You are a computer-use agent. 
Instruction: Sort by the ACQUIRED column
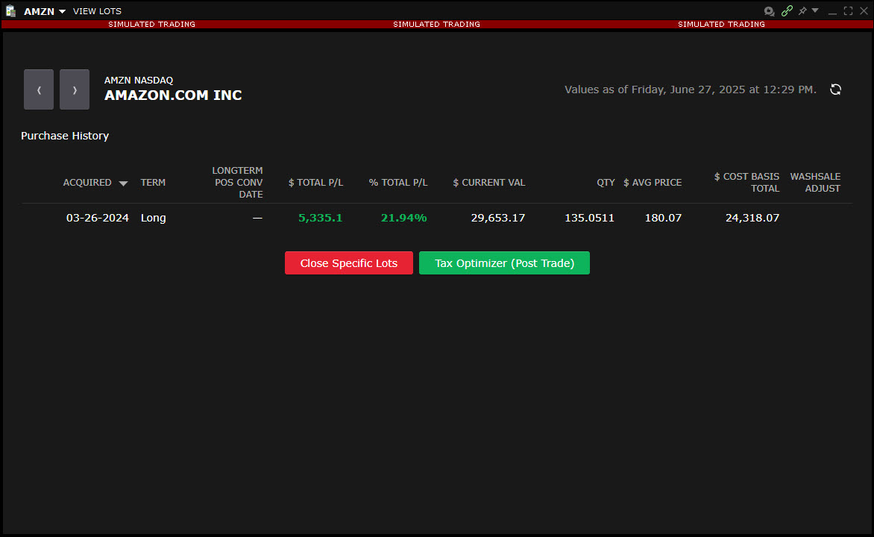tap(95, 182)
